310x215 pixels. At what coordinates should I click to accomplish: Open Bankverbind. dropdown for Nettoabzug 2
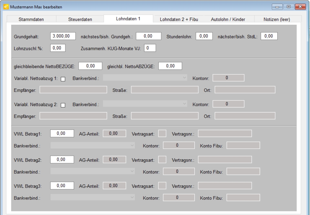145,104
